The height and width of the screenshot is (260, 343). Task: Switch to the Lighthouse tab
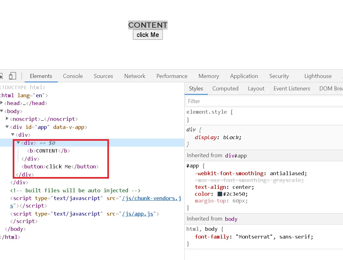(318, 76)
